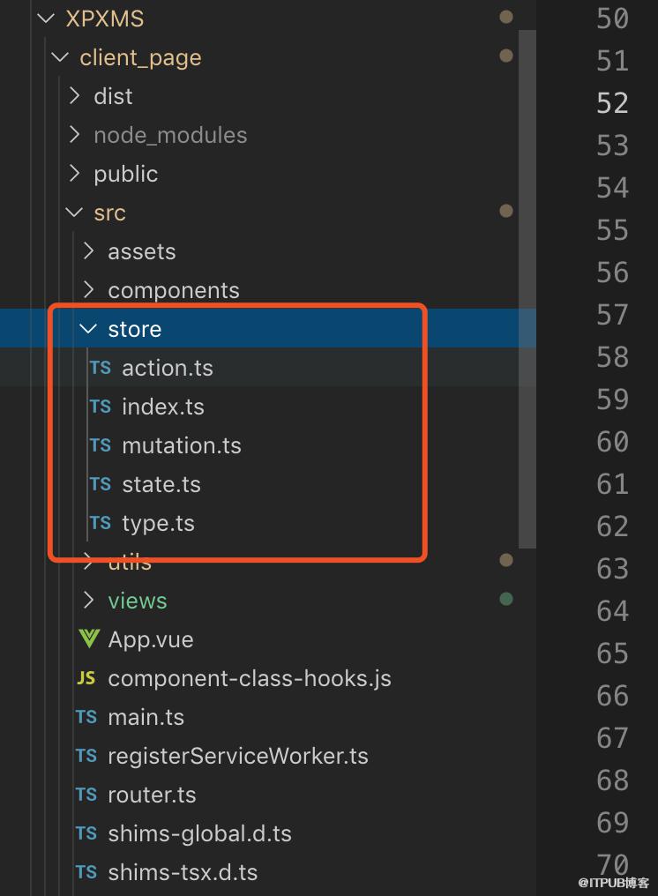Click the modified dot beside XPXMS
Viewport: 658px width, 896px height.
(x=506, y=17)
